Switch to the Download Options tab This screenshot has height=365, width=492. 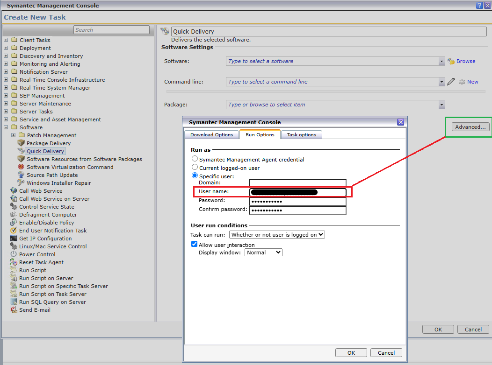pyautogui.click(x=211, y=135)
